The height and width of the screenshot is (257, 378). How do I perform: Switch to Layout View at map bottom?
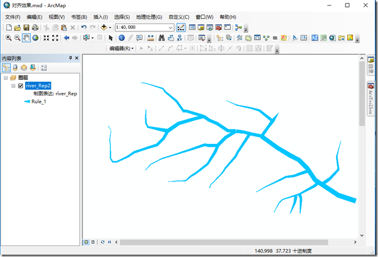94,241
